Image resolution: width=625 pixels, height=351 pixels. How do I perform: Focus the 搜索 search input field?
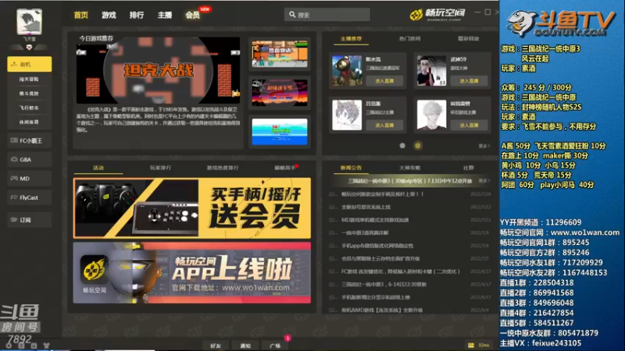pos(327,15)
